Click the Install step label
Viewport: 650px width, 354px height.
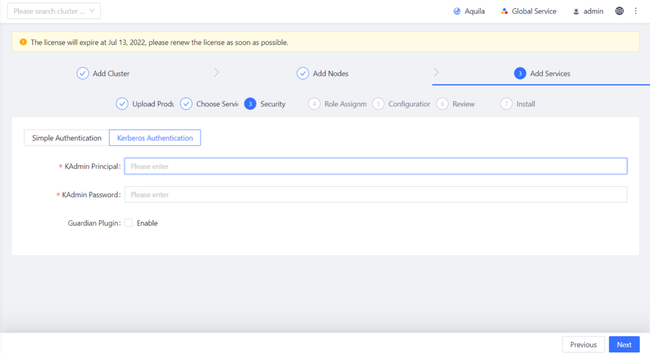[x=526, y=104]
